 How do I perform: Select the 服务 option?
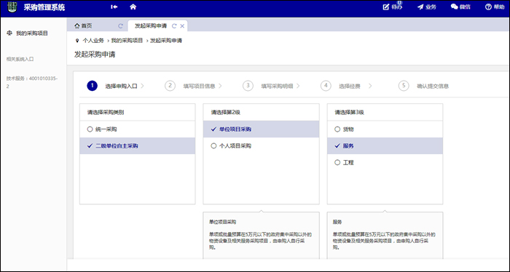point(385,145)
